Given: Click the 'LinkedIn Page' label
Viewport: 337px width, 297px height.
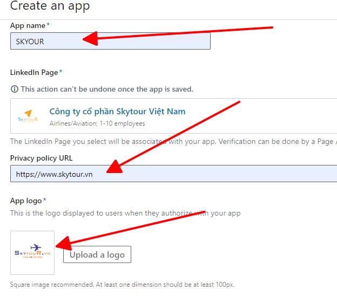Looking at the screenshot, I should click(34, 72).
